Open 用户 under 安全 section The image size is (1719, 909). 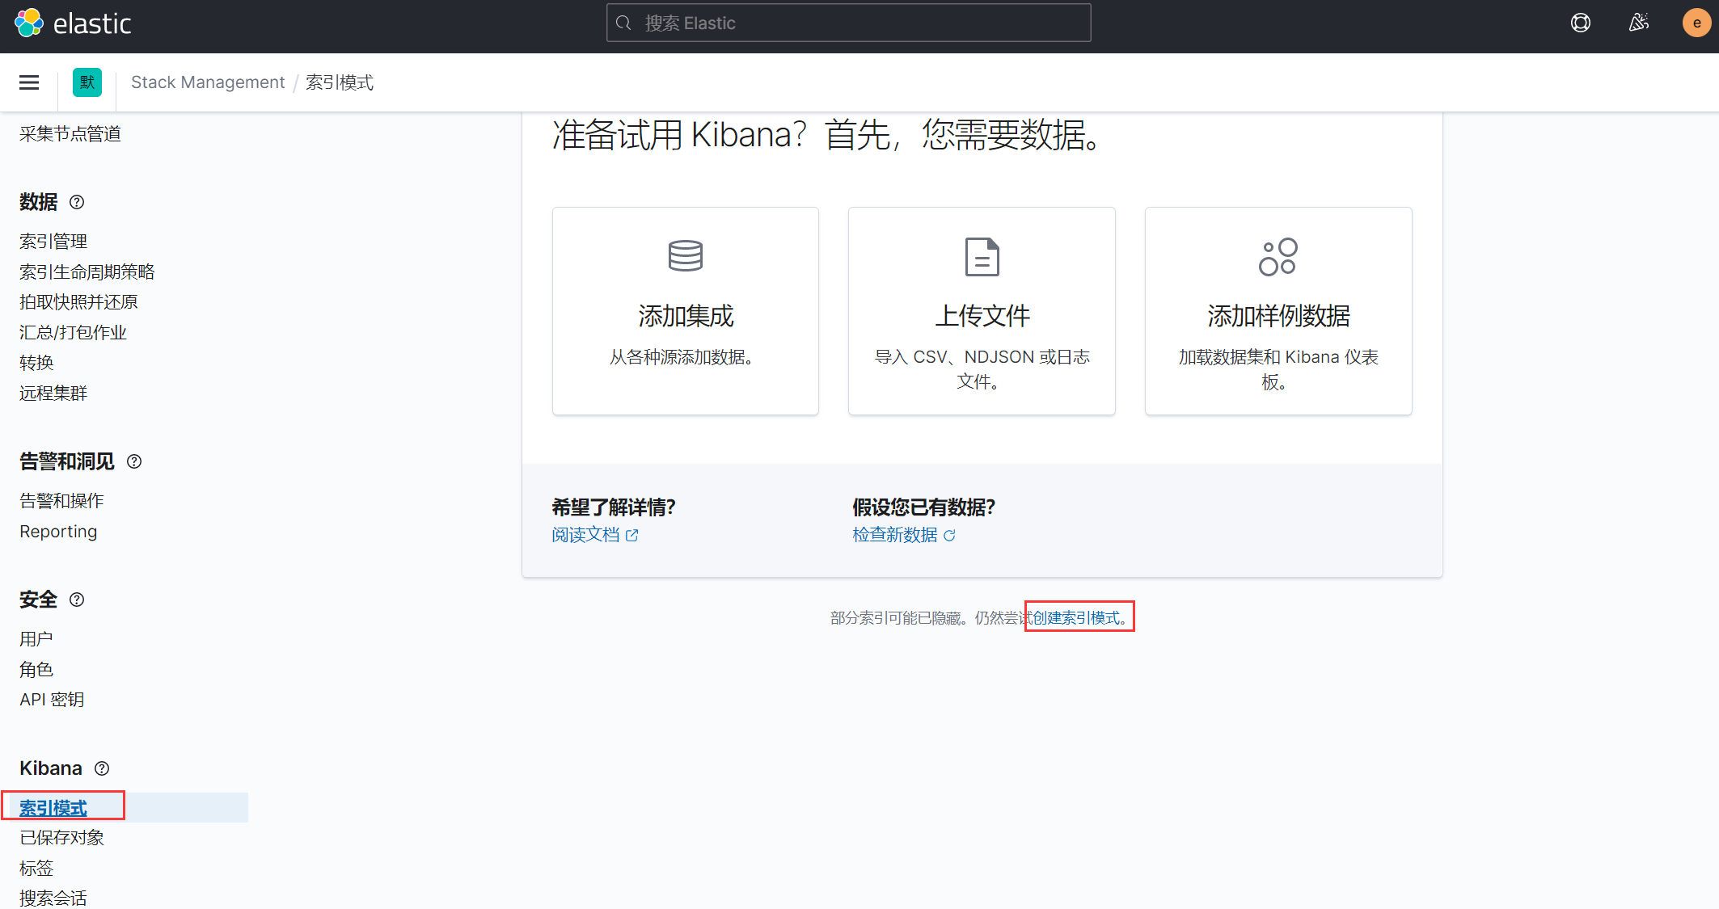pos(36,638)
